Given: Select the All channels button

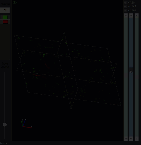Looking at the screenshot, I should [5, 10].
